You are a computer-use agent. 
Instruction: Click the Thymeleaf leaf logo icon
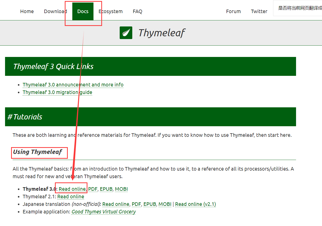click(x=126, y=33)
